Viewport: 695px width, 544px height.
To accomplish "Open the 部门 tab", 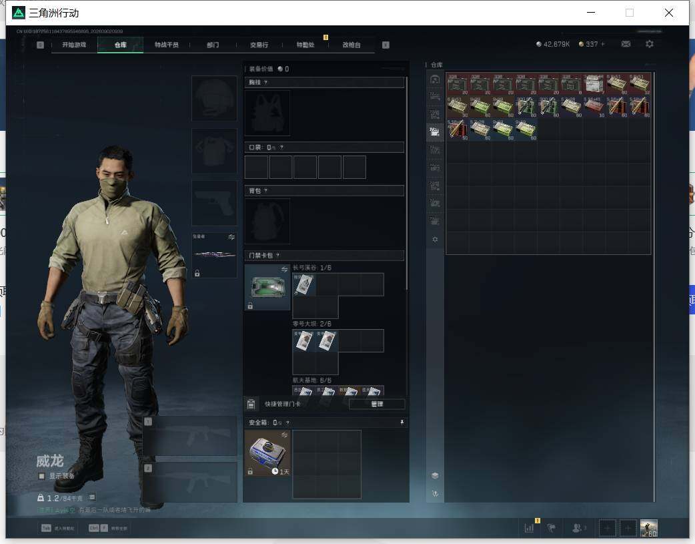I will (213, 45).
